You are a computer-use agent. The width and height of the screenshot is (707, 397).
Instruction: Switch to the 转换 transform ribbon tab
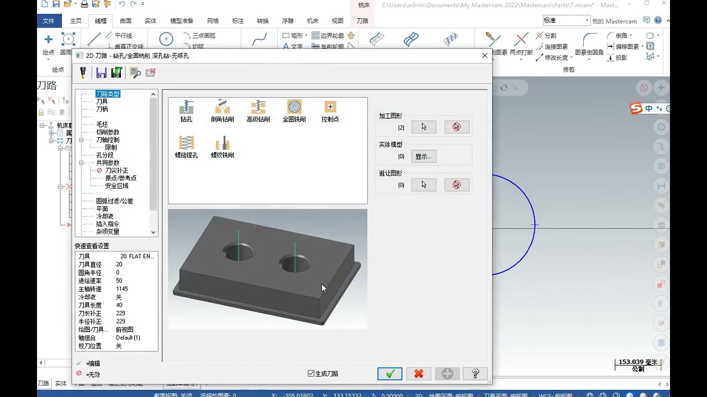click(263, 21)
